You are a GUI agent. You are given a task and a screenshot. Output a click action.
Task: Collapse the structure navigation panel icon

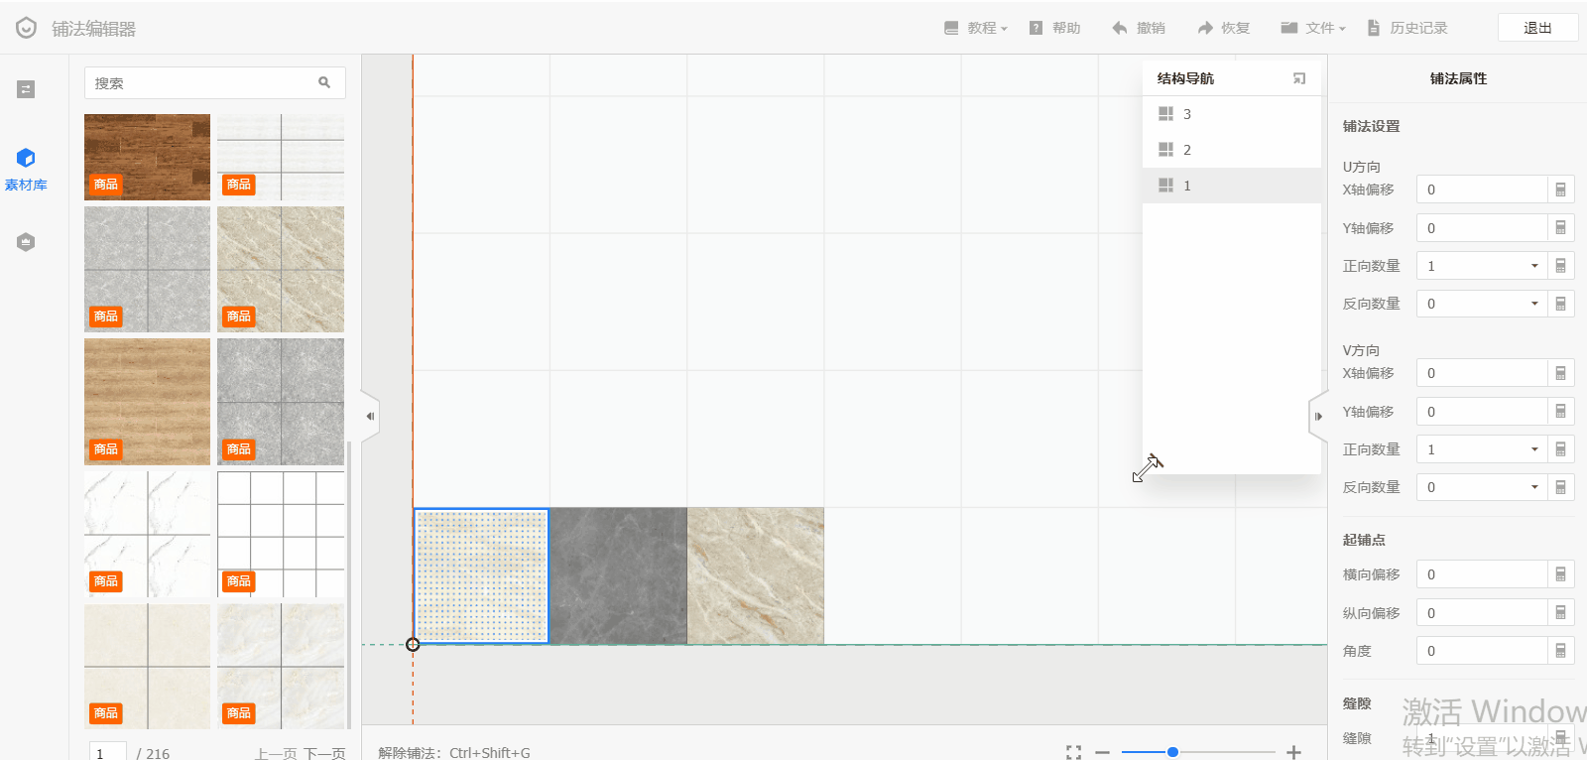(x=1299, y=78)
